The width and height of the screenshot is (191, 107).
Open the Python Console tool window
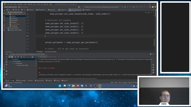pyautogui.click(x=39, y=81)
